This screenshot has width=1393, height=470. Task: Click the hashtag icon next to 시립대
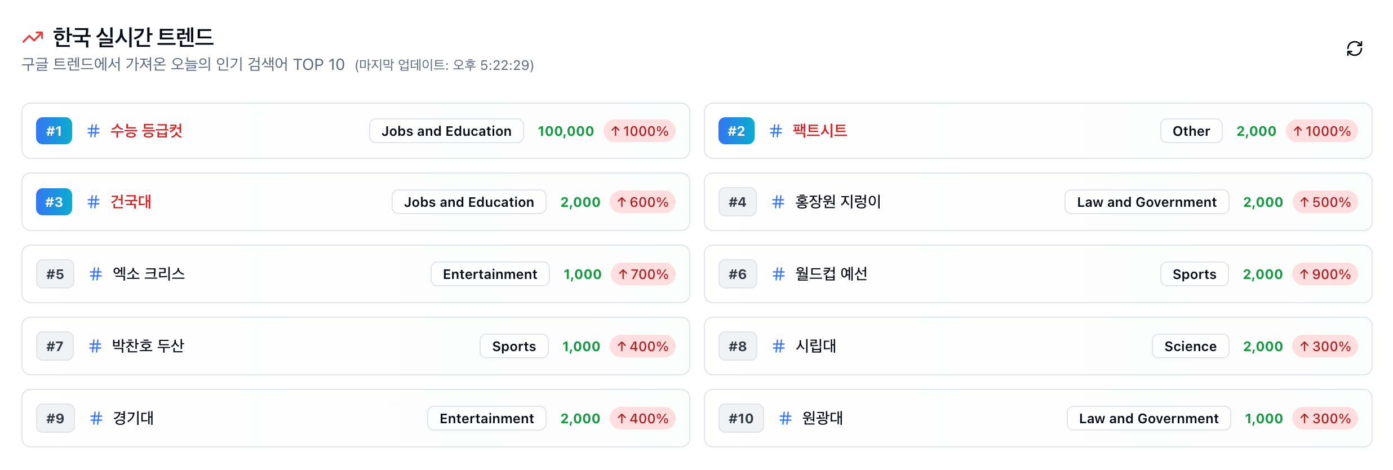pyautogui.click(x=778, y=346)
